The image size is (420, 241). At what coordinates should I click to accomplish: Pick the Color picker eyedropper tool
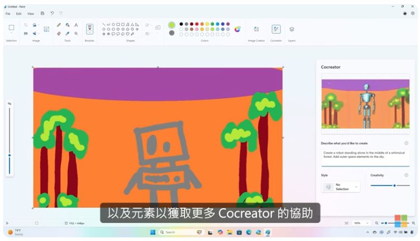[67, 33]
